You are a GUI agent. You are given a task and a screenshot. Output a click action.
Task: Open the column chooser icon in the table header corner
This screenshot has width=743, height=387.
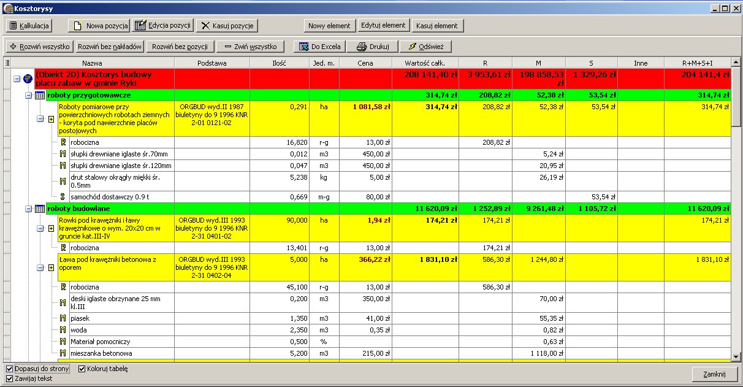click(7, 63)
